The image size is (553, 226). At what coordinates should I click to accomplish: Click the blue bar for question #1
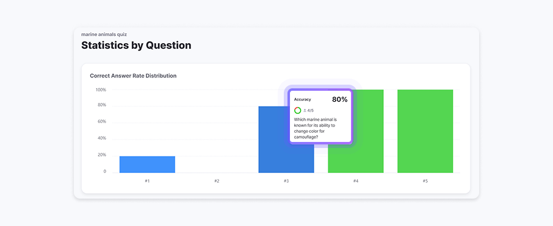pos(147,164)
